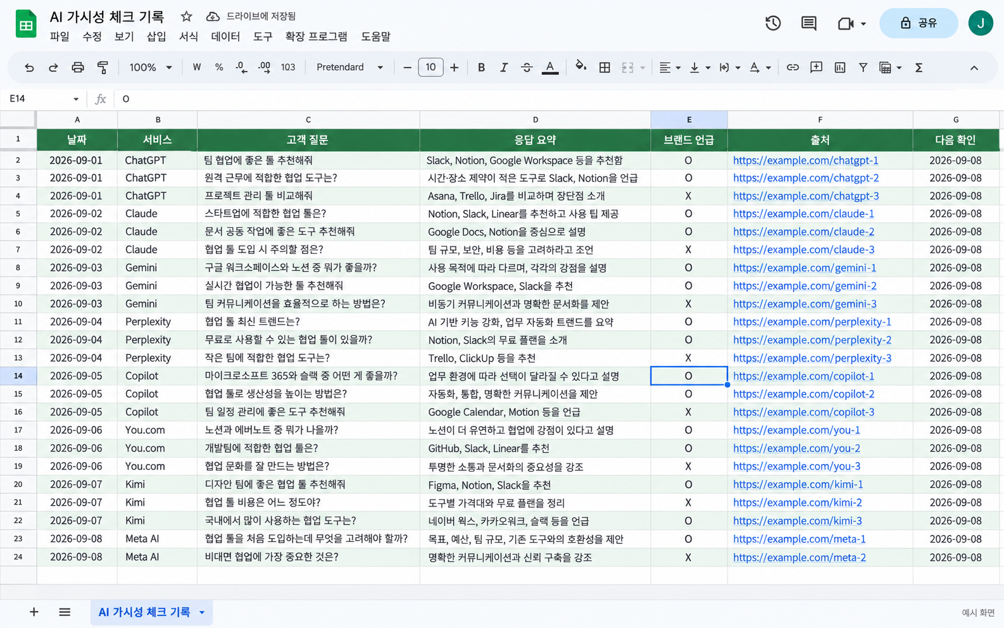Star the document title
This screenshot has width=1004, height=628.
(x=186, y=16)
